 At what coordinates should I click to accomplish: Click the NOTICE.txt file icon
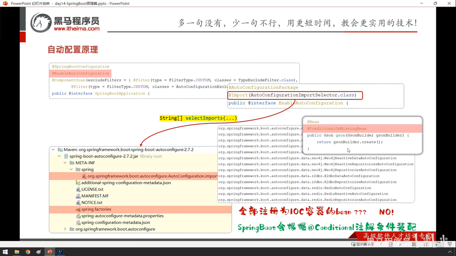(78, 203)
